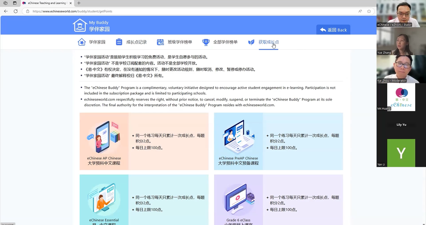Image resolution: width=426 pixels, height=225 pixels.
Task: Select the eChinese Essential course illustration
Action: pos(104,200)
